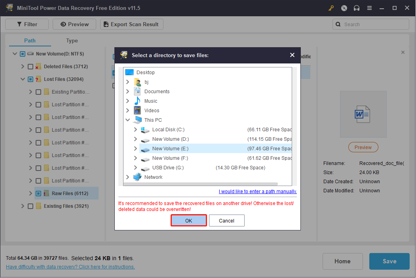
Task: Click the New Volume (F:) drive icon
Action: pos(145,159)
